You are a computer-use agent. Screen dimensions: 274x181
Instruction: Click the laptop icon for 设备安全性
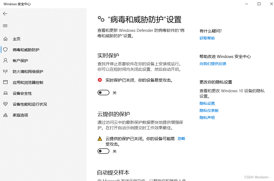[x=5, y=93]
